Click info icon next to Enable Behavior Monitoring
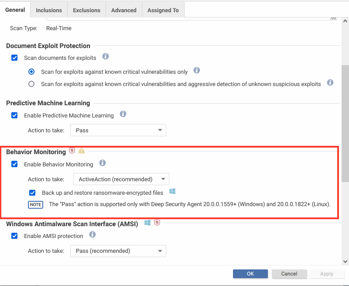349x286 pixels. (x=103, y=163)
